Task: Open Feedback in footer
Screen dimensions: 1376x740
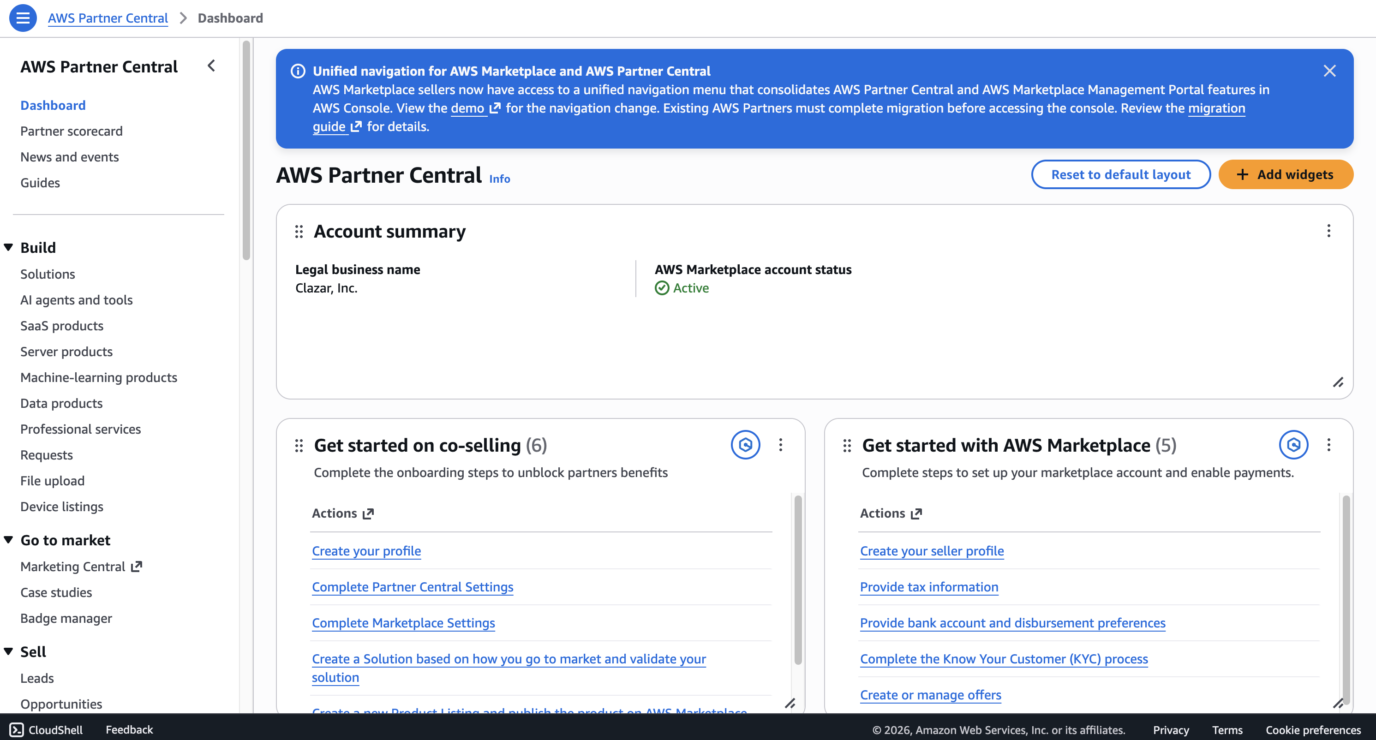Action: pyautogui.click(x=129, y=729)
